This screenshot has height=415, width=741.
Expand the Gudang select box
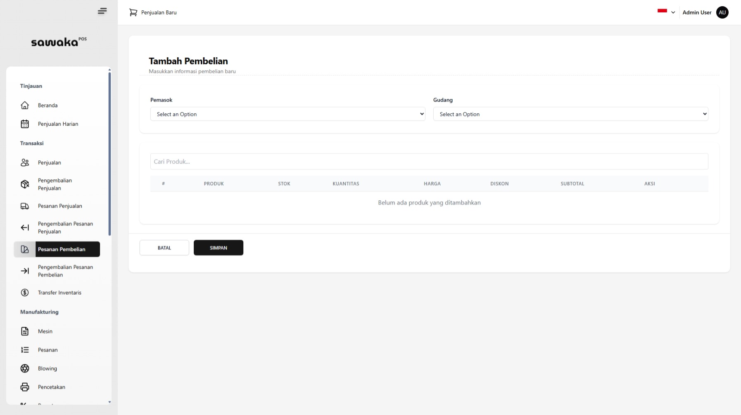coord(570,114)
